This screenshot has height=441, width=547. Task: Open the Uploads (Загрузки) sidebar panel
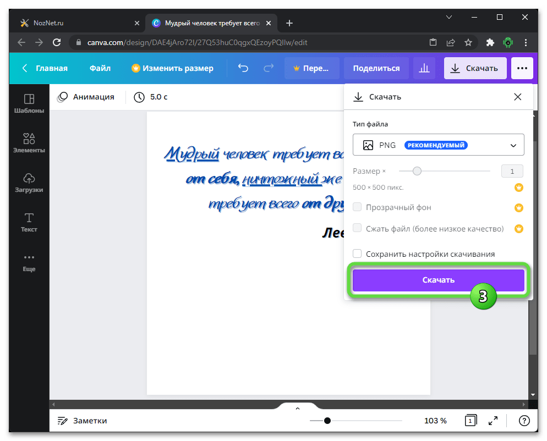(x=29, y=182)
